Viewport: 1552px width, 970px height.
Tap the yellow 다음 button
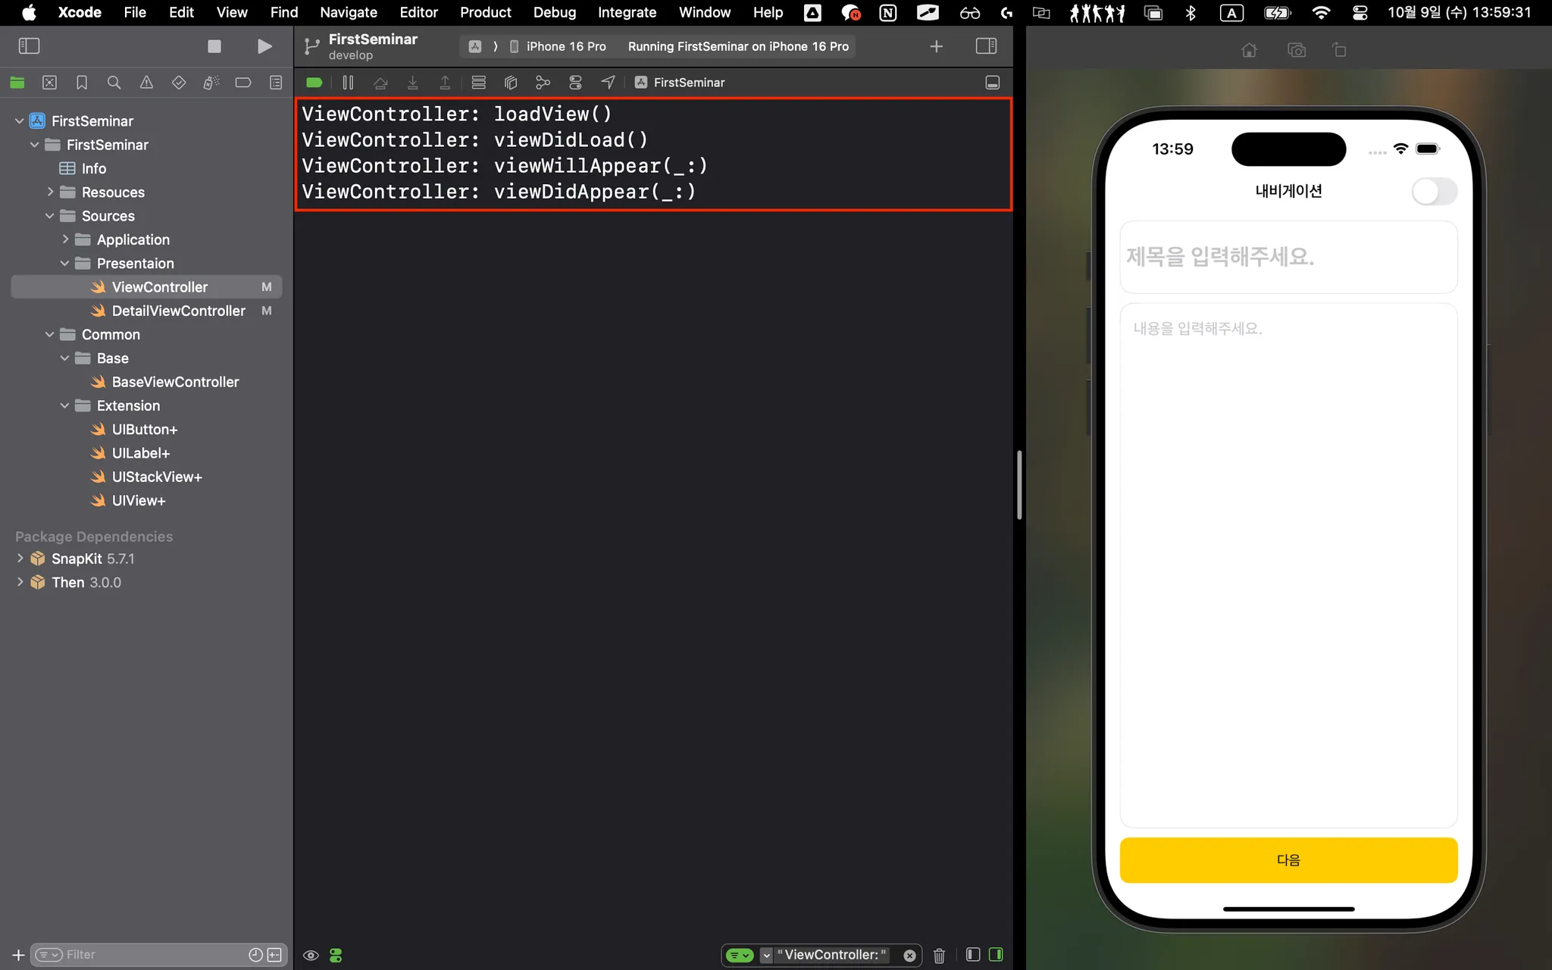(x=1288, y=860)
